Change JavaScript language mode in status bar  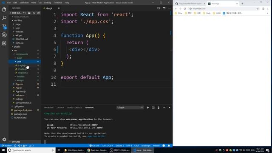[146, 145]
